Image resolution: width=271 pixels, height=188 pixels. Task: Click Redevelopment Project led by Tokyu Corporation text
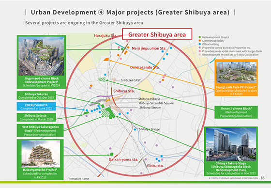[x=230, y=55]
